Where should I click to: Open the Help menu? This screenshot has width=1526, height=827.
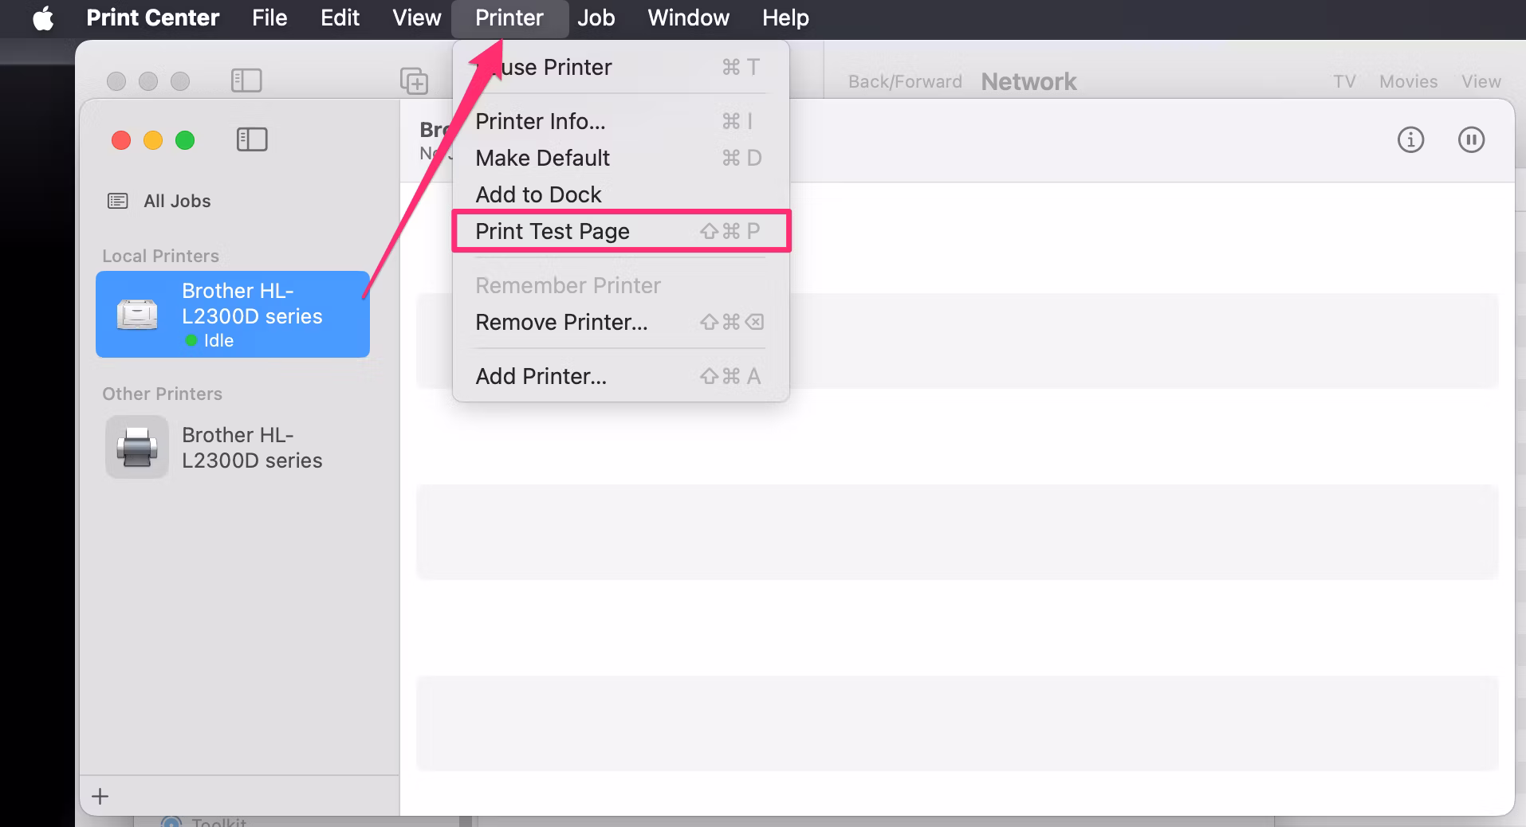785,18
